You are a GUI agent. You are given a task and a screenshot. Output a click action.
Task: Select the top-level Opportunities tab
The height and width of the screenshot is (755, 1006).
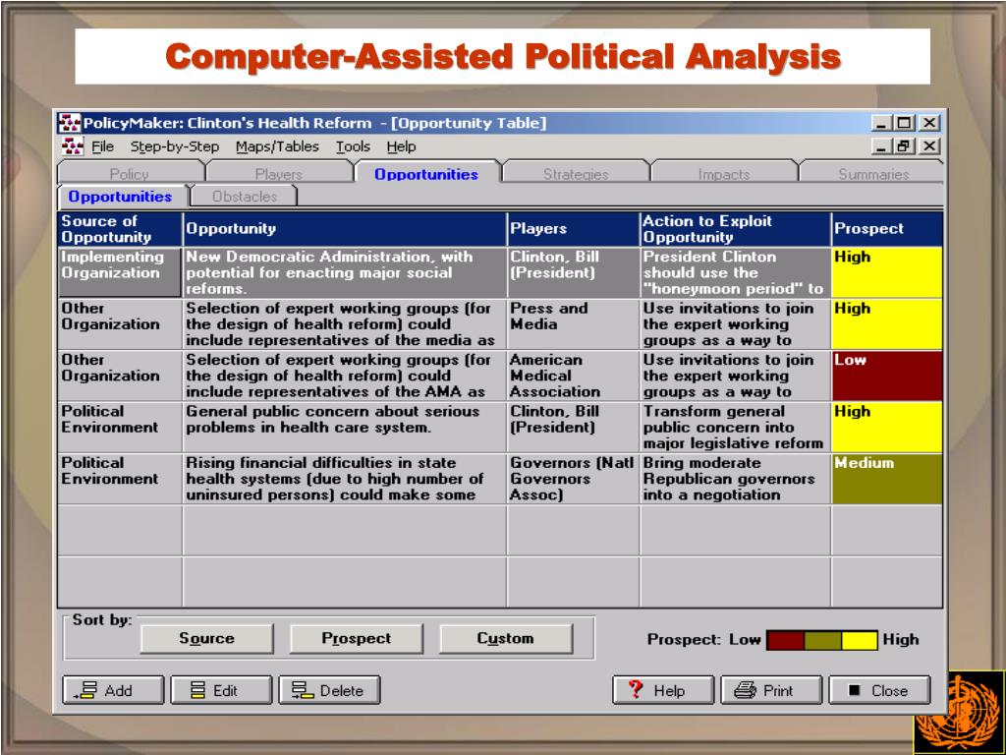point(426,173)
